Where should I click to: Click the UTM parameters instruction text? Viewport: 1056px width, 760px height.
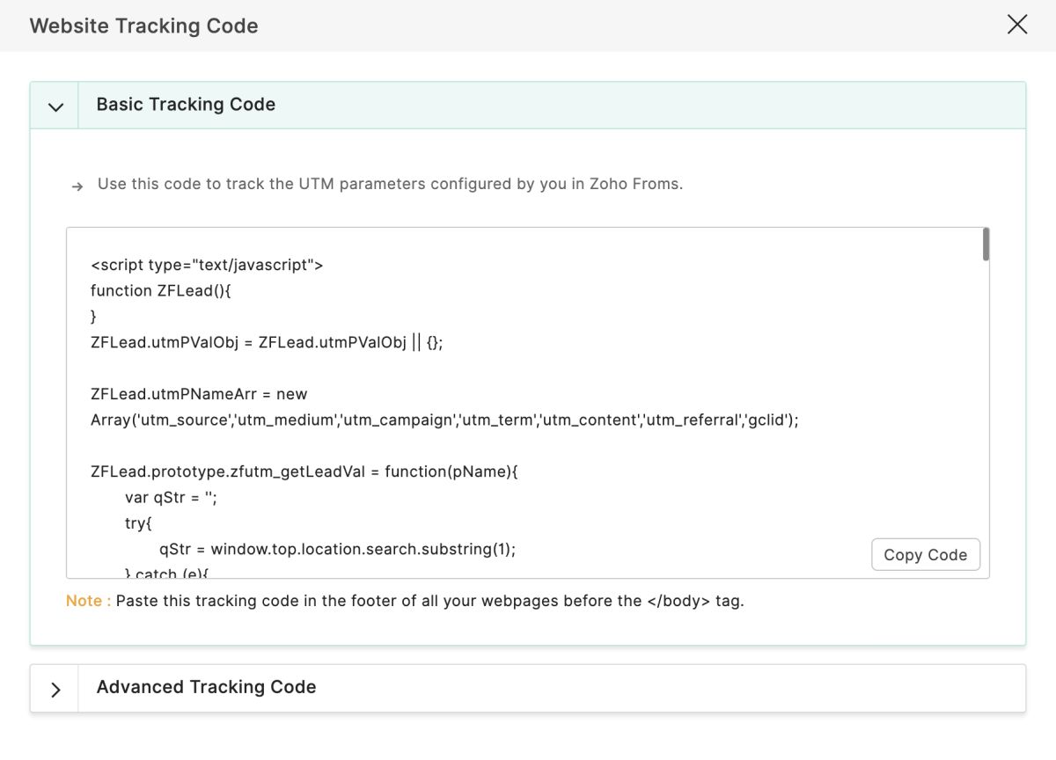coord(390,185)
